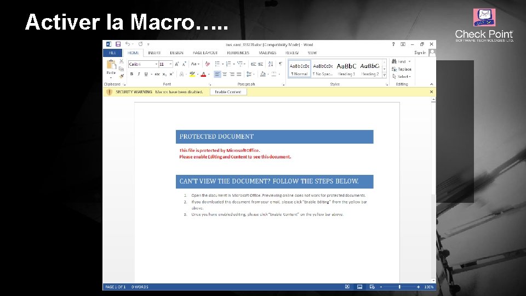
Task: Toggle Underline formatting
Action: tap(146, 74)
